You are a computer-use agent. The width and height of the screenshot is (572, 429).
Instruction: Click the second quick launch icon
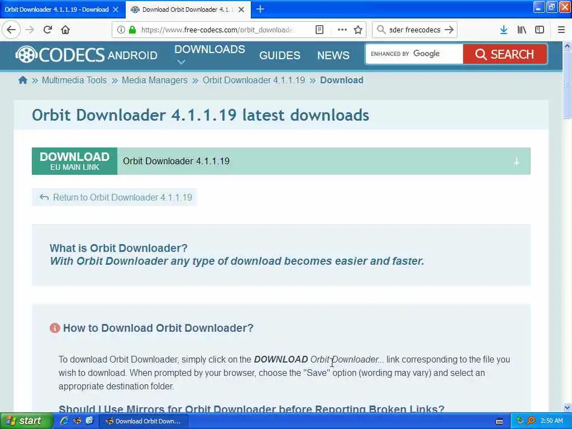(77, 421)
